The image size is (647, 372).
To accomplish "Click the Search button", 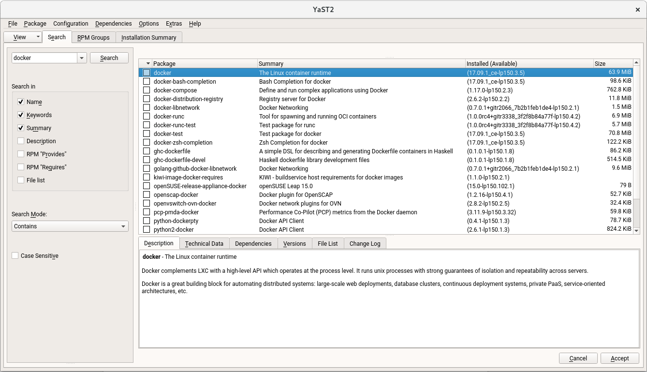I will tap(109, 58).
